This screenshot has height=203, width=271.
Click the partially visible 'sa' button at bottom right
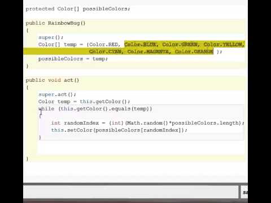coord(244,192)
